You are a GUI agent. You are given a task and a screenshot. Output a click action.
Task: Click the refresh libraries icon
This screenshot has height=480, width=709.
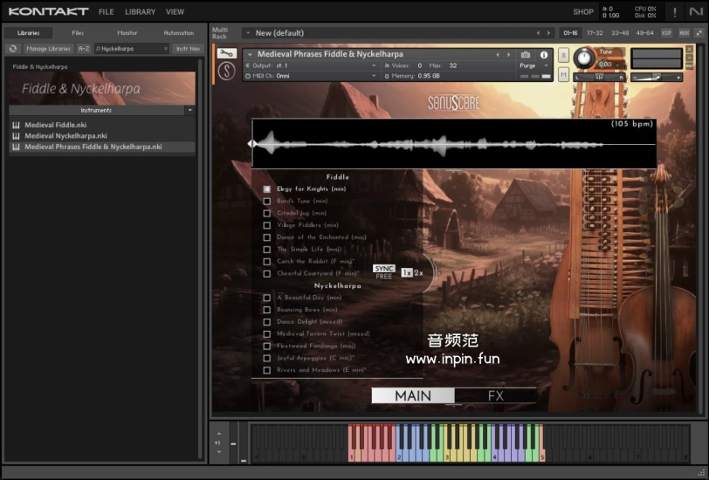tap(12, 48)
